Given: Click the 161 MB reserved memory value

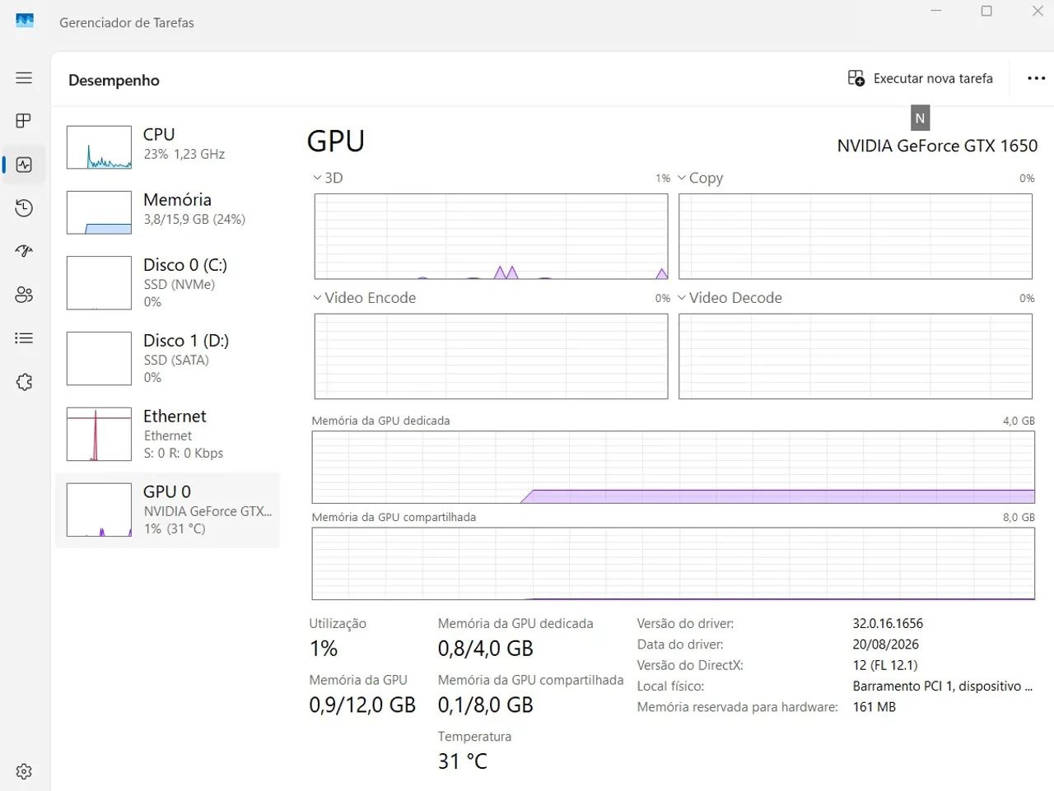Looking at the screenshot, I should pos(874,707).
